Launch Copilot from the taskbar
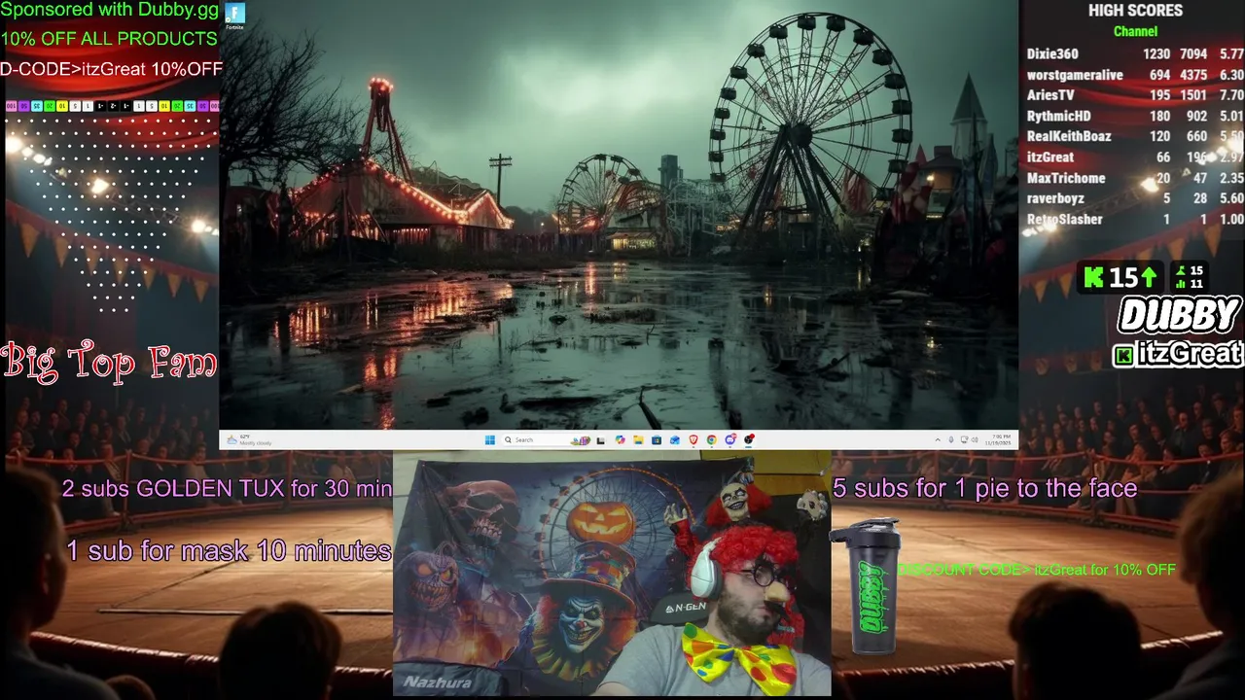Screen dimensions: 1245x700 pos(620,439)
